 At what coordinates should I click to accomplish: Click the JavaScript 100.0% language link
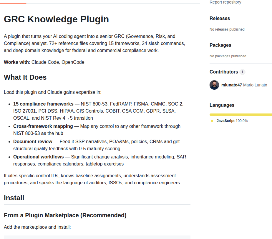pyautogui.click(x=232, y=121)
